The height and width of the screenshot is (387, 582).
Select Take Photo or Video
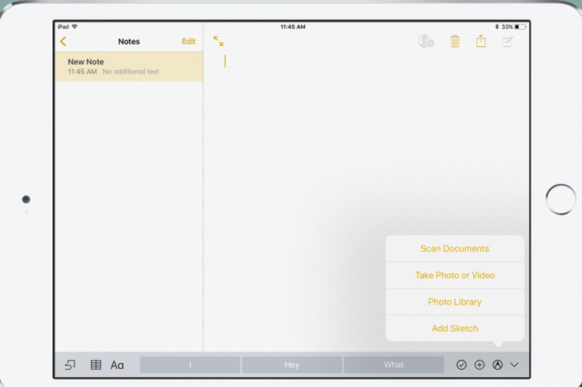click(455, 275)
